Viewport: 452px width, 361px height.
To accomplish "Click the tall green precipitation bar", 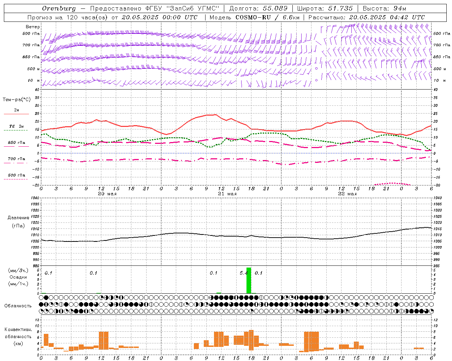I will click(249, 281).
